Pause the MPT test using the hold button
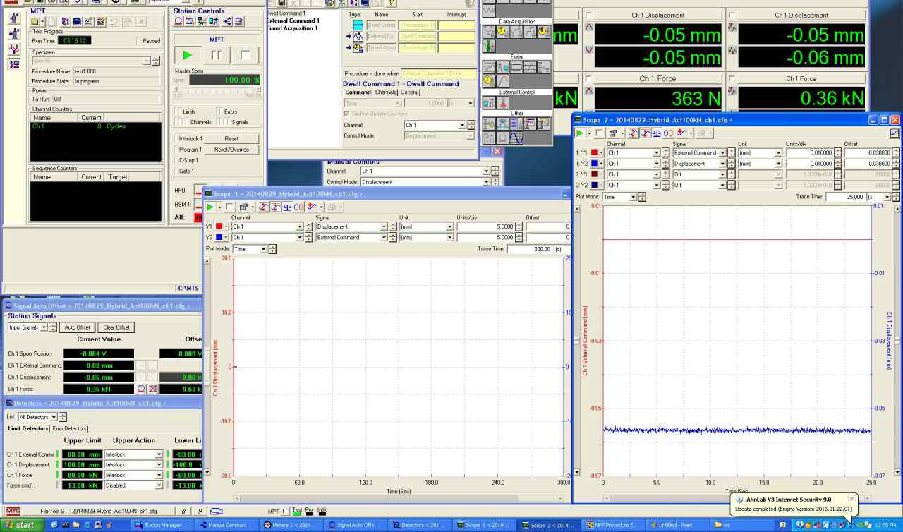Screen dimensions: 903x532 click(x=217, y=55)
